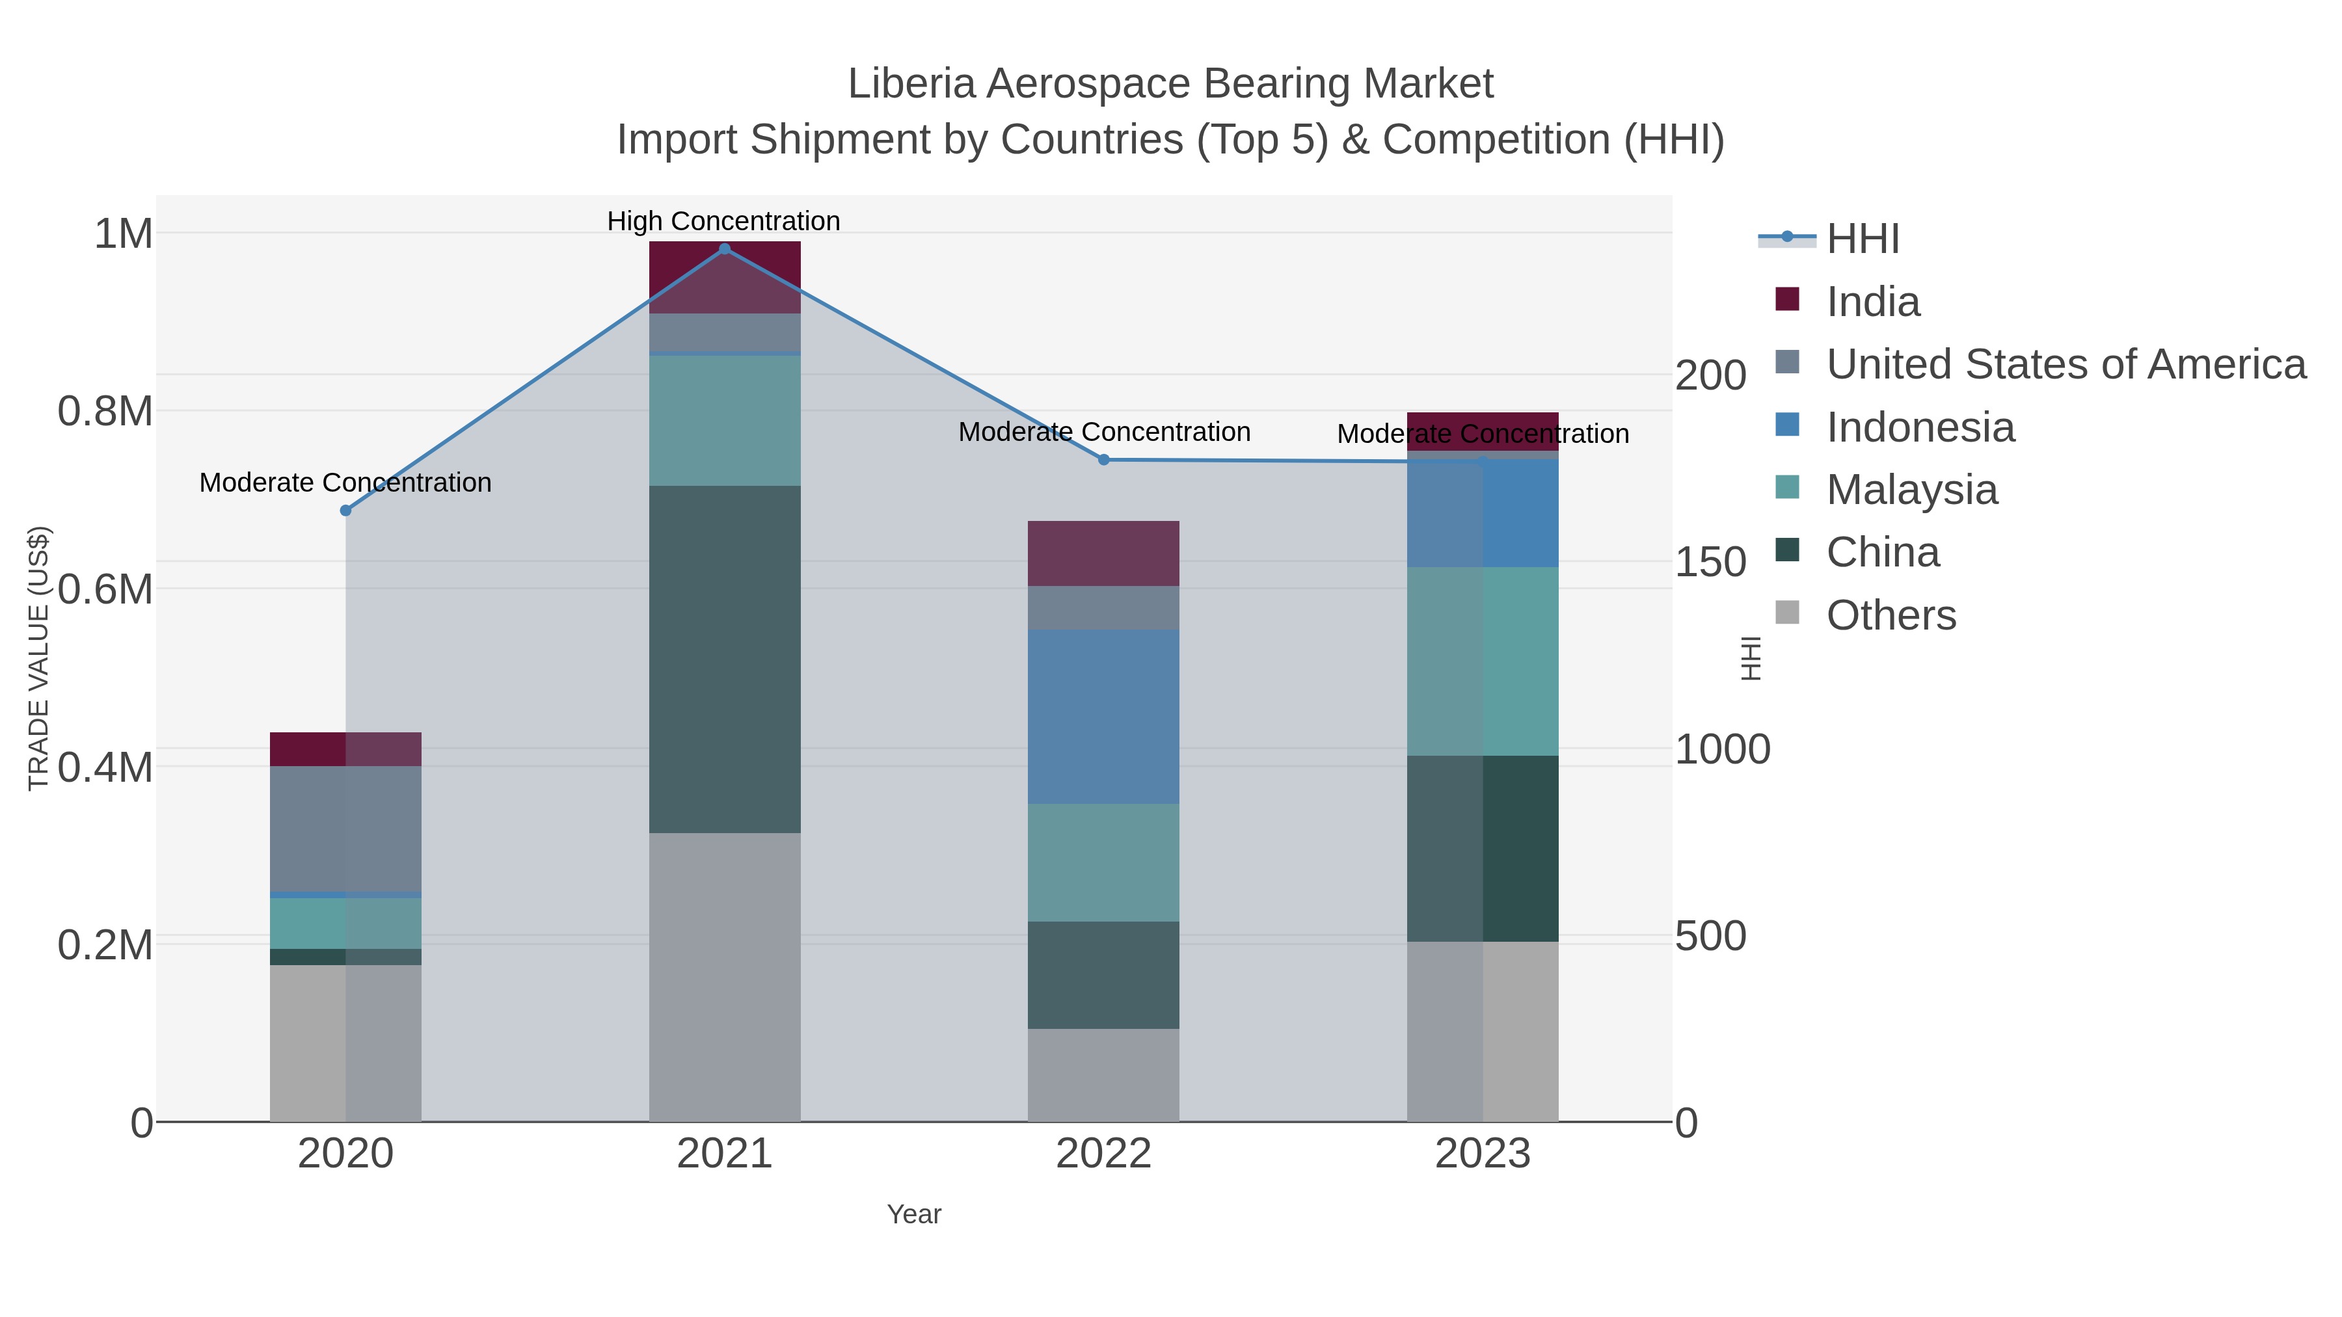Click the Indonesia legend color swatch
The image size is (2342, 1317).
[1788, 425]
